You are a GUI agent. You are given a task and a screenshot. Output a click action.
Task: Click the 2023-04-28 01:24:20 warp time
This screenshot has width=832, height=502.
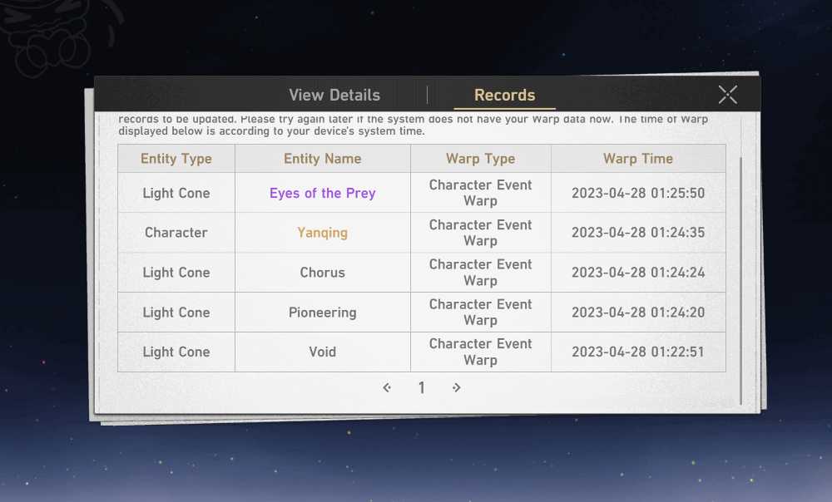point(638,313)
